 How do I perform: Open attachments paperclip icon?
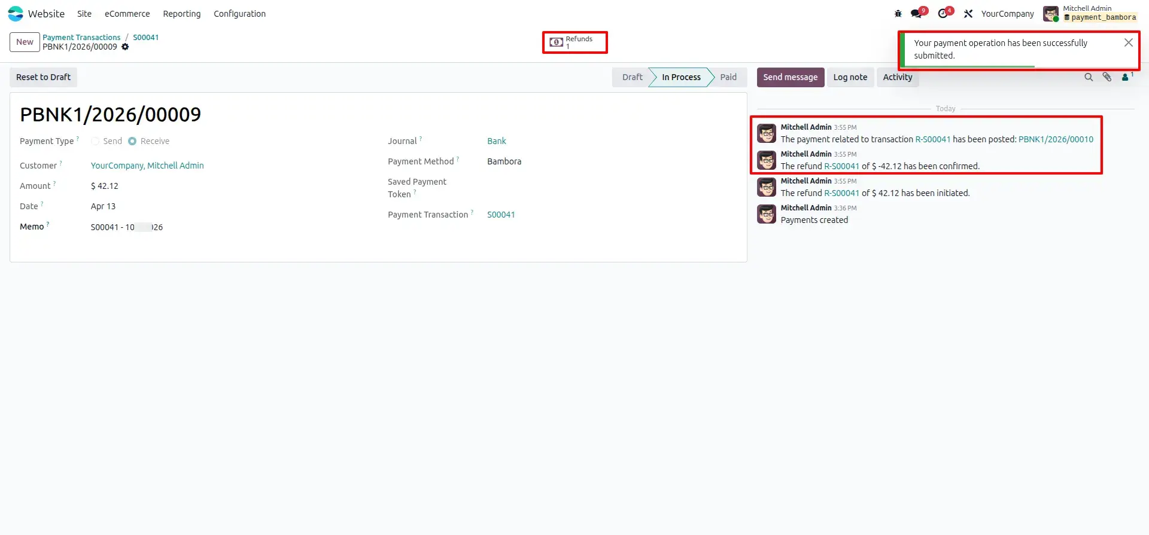pyautogui.click(x=1107, y=77)
